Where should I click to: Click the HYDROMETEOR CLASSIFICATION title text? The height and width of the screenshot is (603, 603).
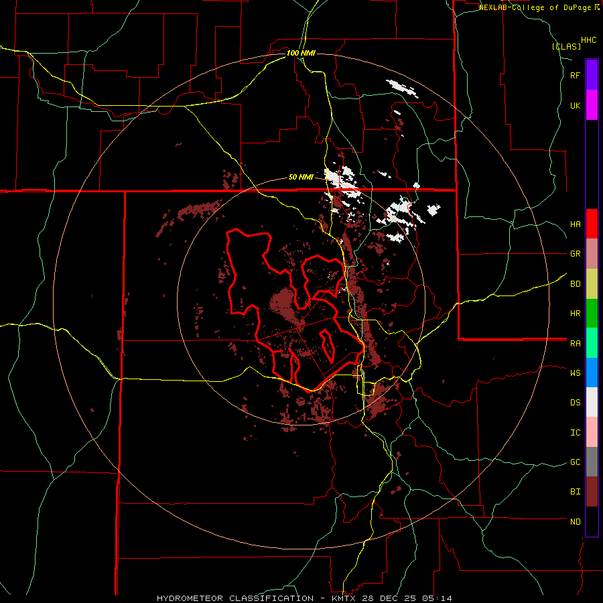235,598
